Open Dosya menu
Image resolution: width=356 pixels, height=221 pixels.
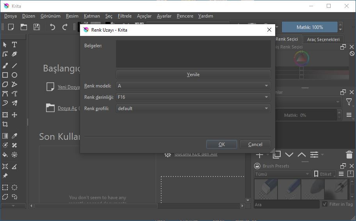point(11,16)
